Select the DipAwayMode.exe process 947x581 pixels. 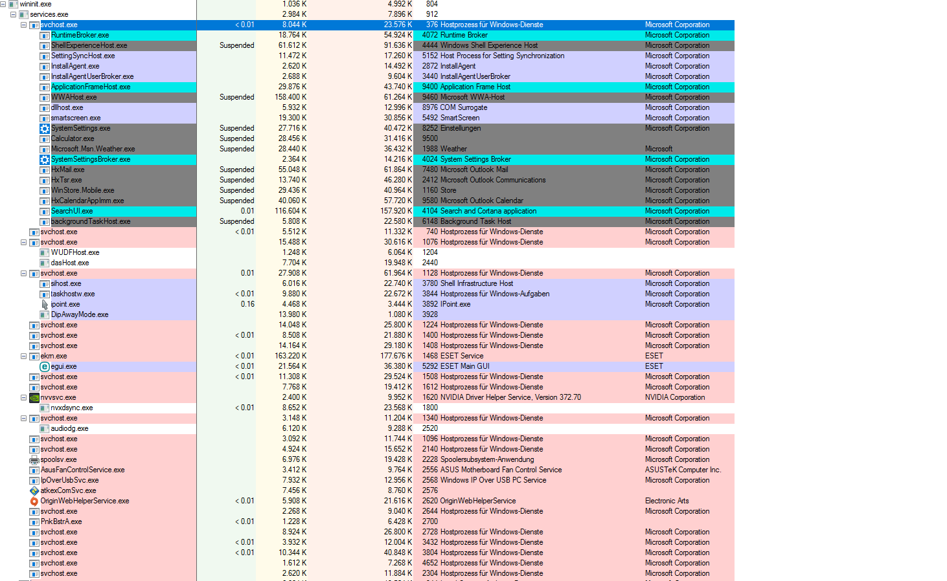point(80,314)
